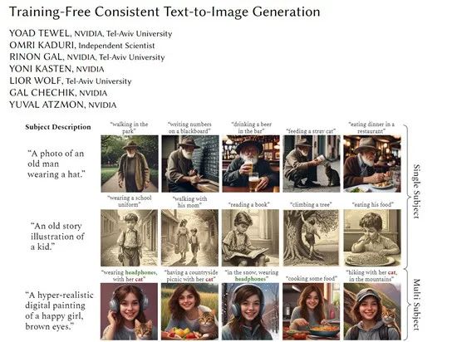Click the old man feeding a stray cat image
Image resolution: width=452 pixels, height=342 pixels.
coord(312,164)
